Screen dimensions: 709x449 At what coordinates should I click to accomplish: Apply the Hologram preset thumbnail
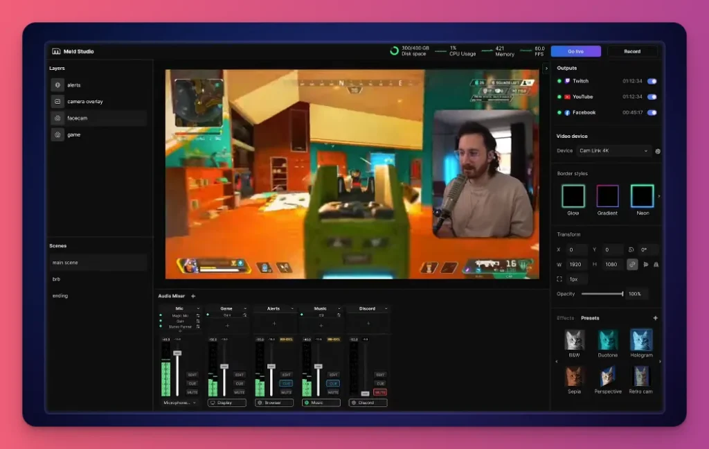[x=641, y=340]
